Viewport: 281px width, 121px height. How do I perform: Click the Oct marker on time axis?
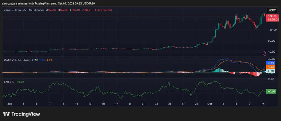(210, 104)
